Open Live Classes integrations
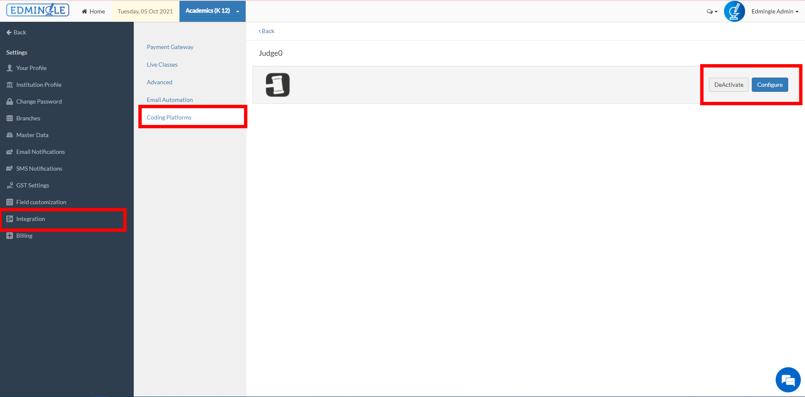 (x=162, y=65)
